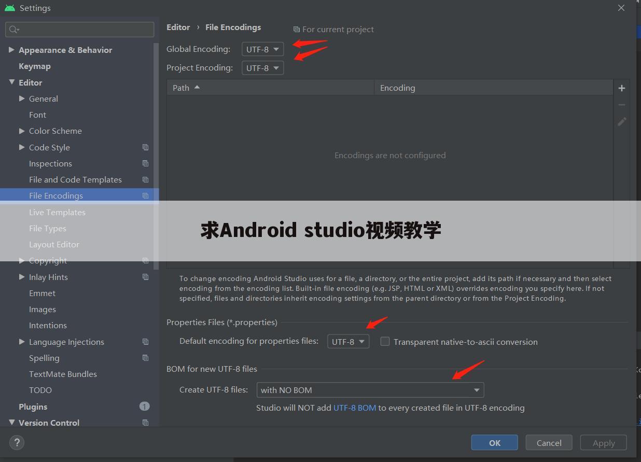Open the Global Encoding dropdown
641x462 pixels.
pyautogui.click(x=262, y=49)
